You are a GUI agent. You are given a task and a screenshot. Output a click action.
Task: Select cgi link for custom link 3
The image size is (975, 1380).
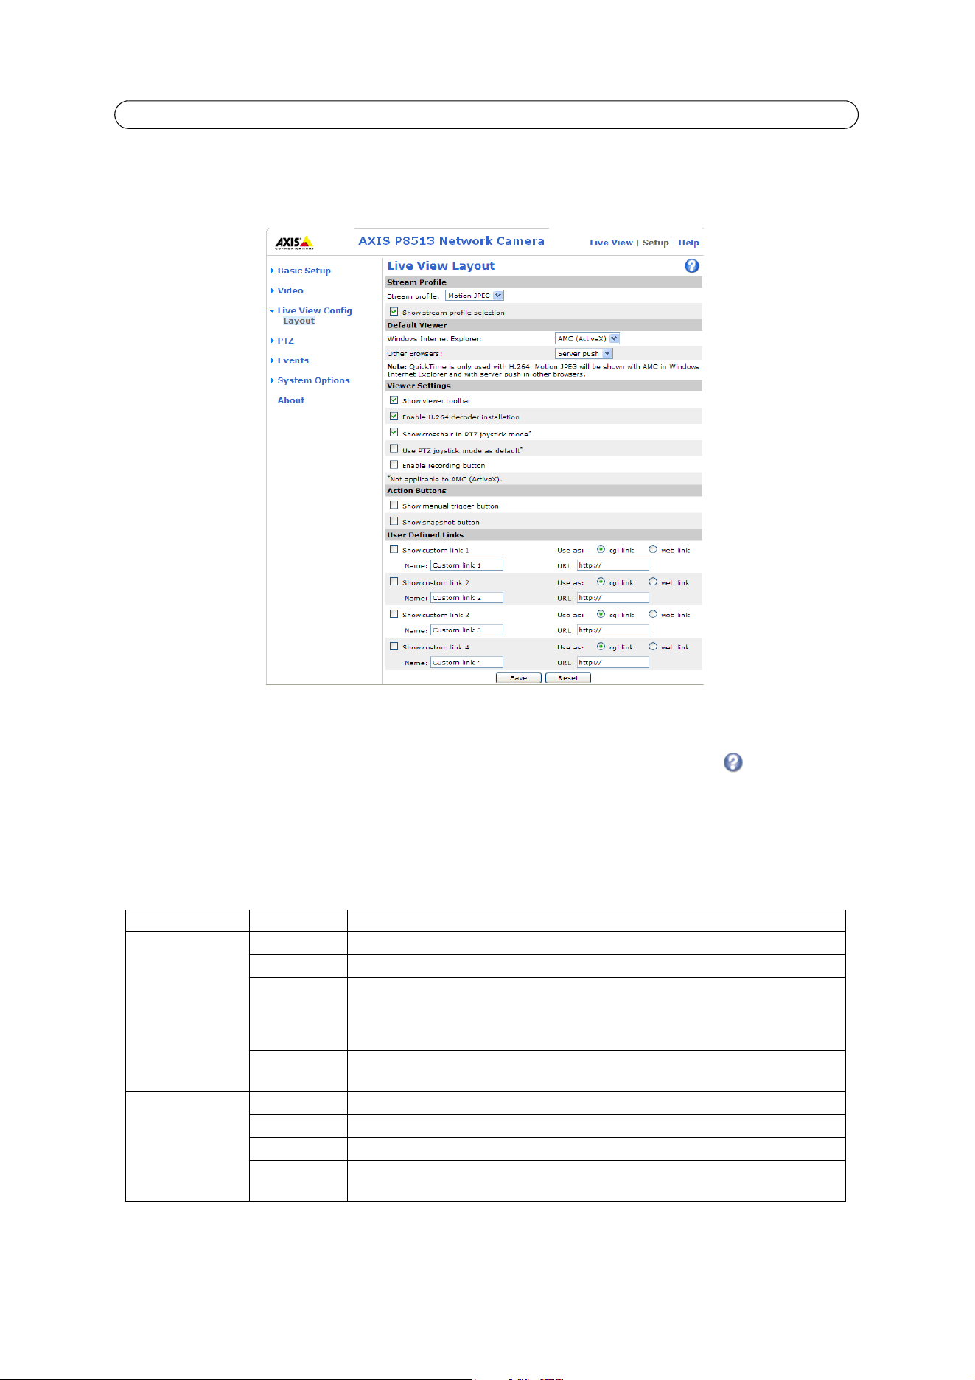coord(601,614)
